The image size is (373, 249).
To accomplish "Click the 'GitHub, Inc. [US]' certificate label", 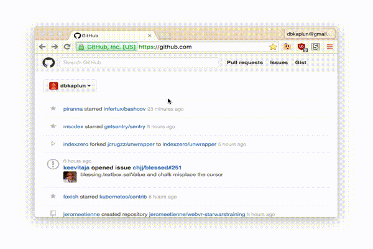I will [x=111, y=47].
